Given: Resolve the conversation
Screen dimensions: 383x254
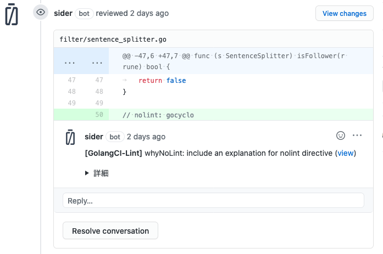Looking at the screenshot, I should pos(110,231).
